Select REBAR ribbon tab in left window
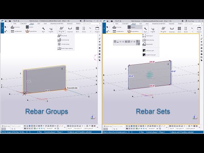Image resolution: width=204 pixels, height=153 pixels. tap(32, 24)
